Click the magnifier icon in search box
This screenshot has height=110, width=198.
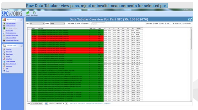pyautogui.click(x=93, y=24)
